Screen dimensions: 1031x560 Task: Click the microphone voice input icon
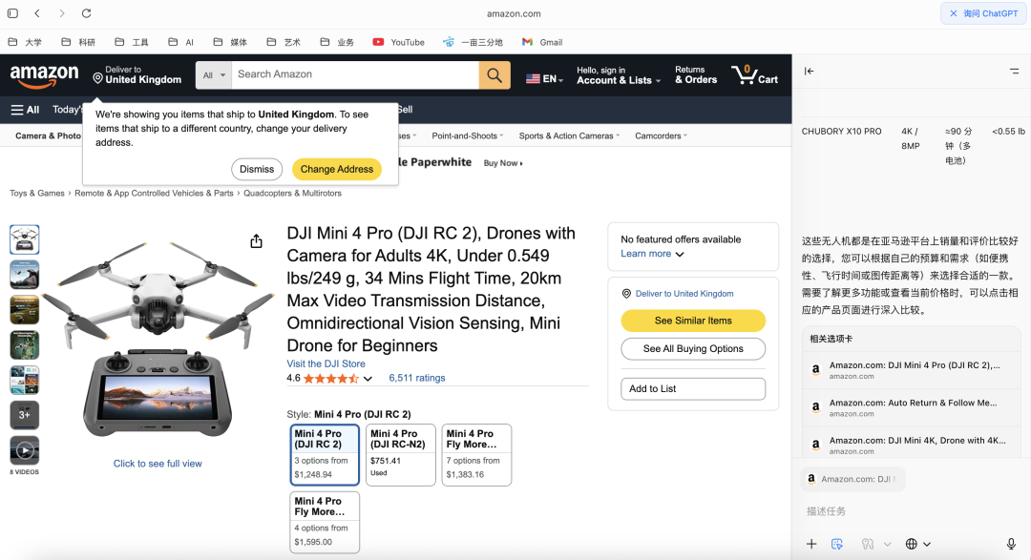tap(1011, 544)
